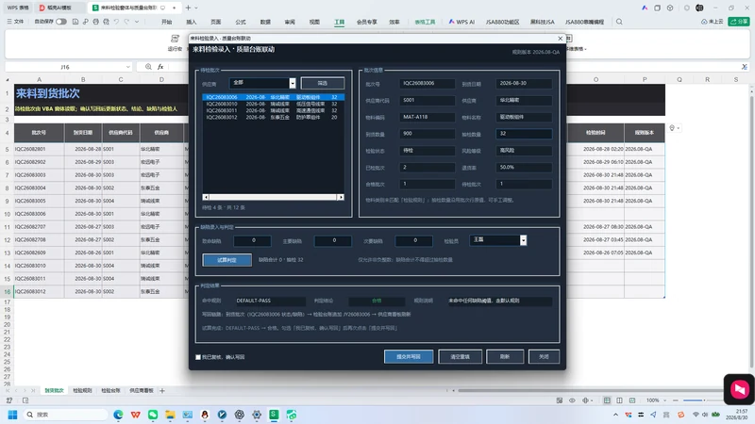This screenshot has height=424, width=755.
Task: Click the blue submit and writeback button
Action: click(409, 357)
